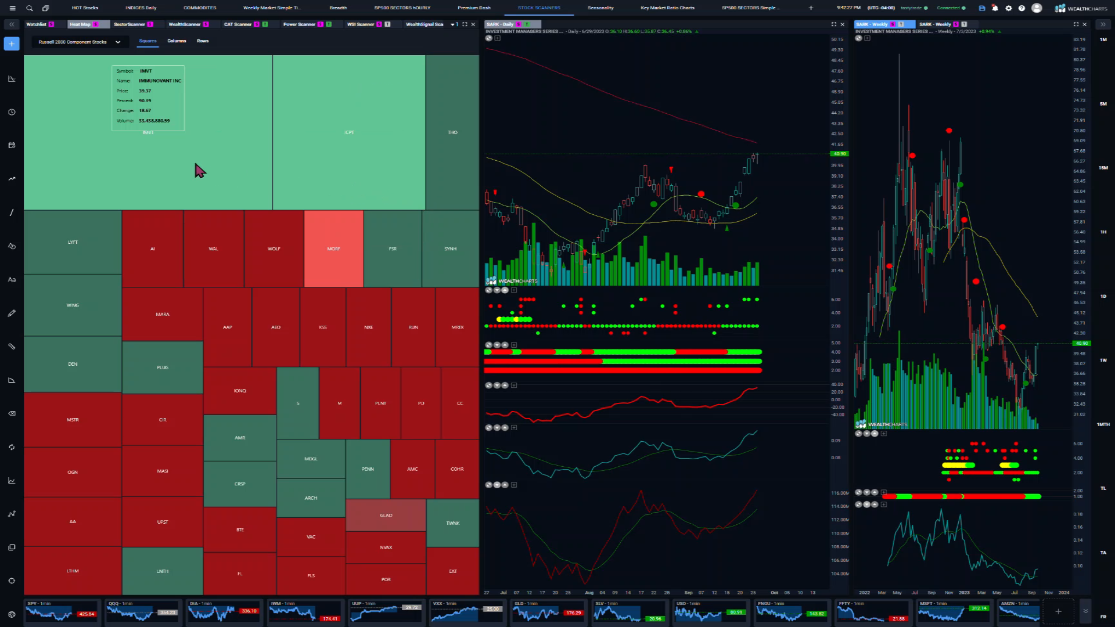1115x627 pixels.
Task: Click the refresh sync icon in left toolbar
Action: (12, 447)
